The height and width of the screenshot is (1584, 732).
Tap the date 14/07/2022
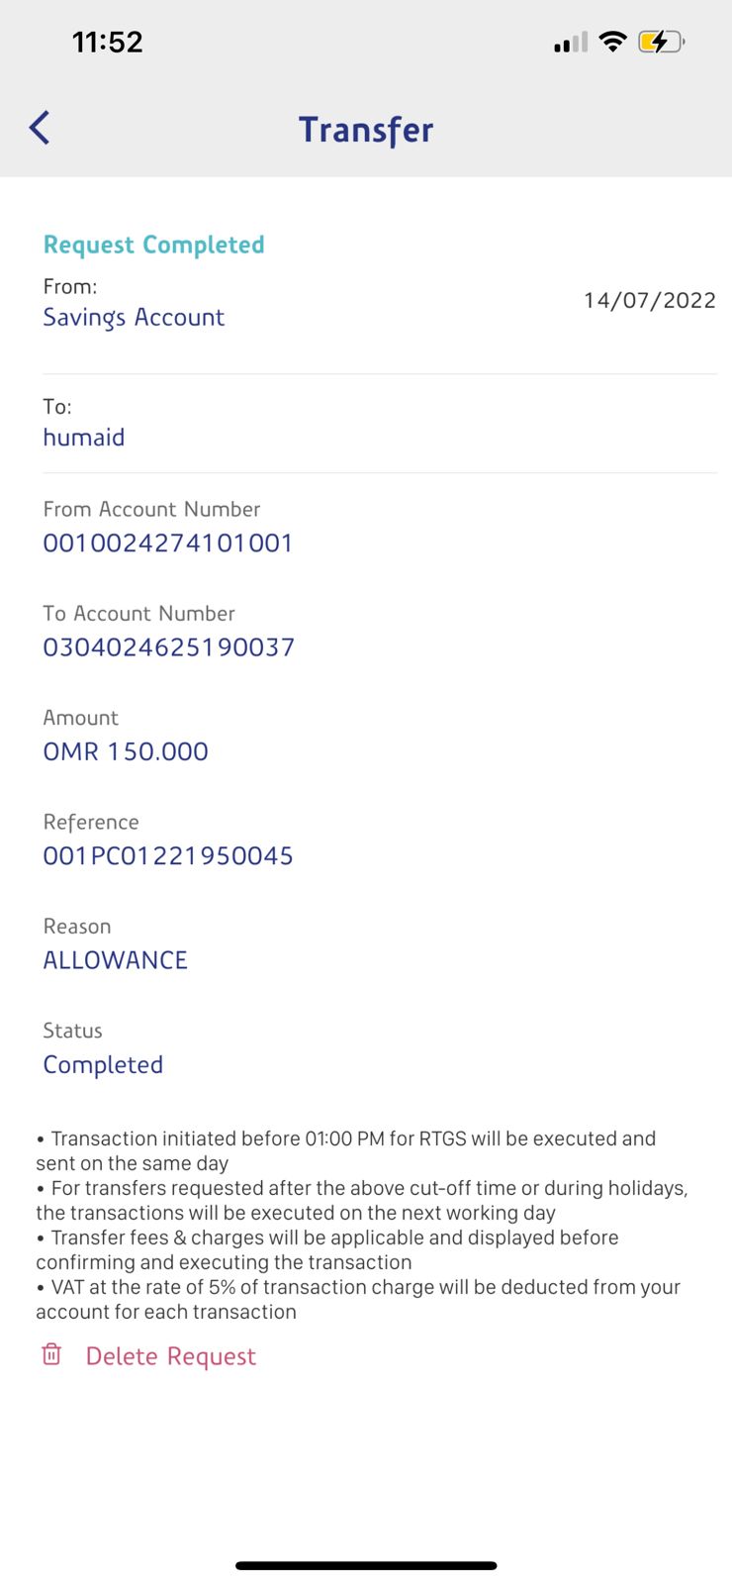tap(649, 300)
